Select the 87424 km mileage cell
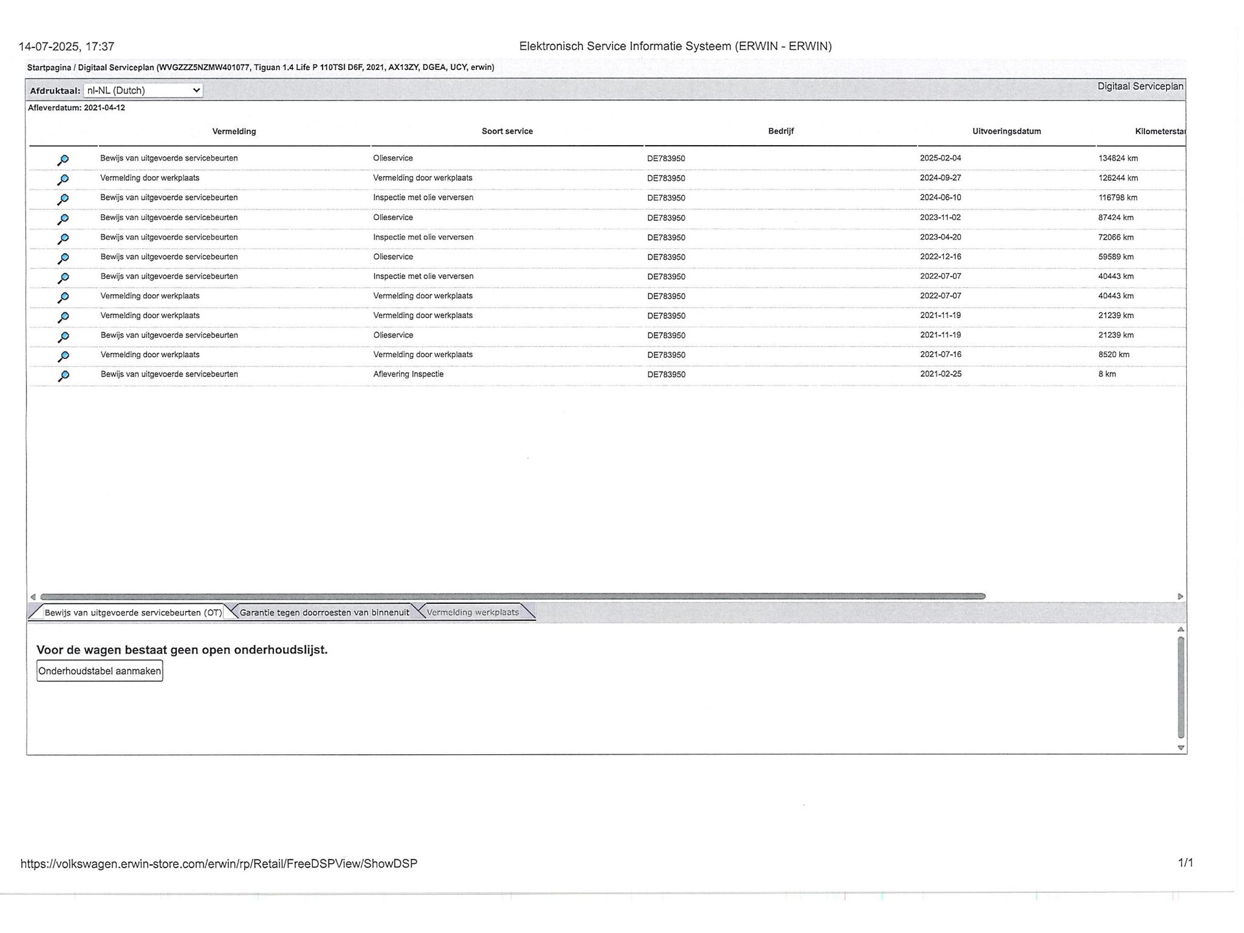Image resolution: width=1244 pixels, height=933 pixels. pos(1116,218)
